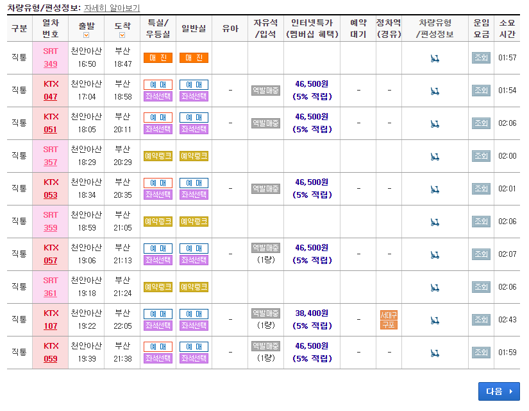Viewport: 529px width, 411px height.
Task: View fare 조회 for KTX 047
Action: [481, 91]
